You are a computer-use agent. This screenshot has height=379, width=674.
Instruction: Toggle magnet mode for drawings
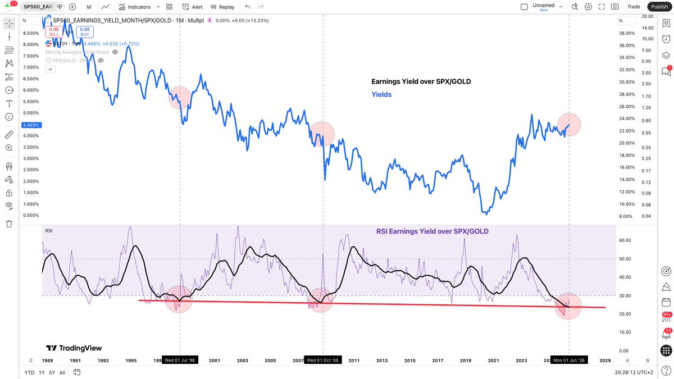9,166
